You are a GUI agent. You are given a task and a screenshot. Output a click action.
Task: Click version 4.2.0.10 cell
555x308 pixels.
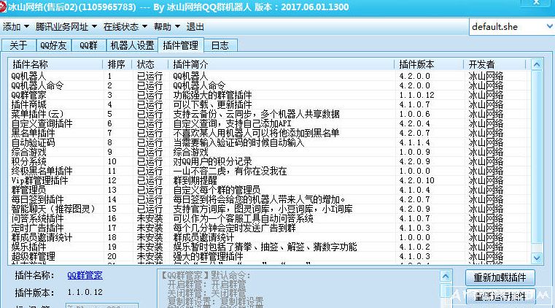[x=416, y=180]
